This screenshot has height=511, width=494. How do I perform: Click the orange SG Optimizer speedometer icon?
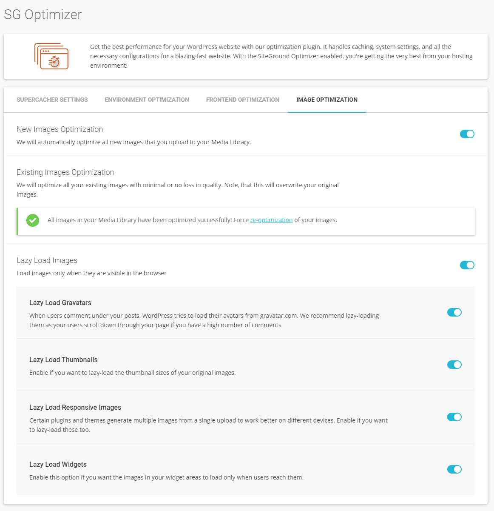[x=51, y=56]
